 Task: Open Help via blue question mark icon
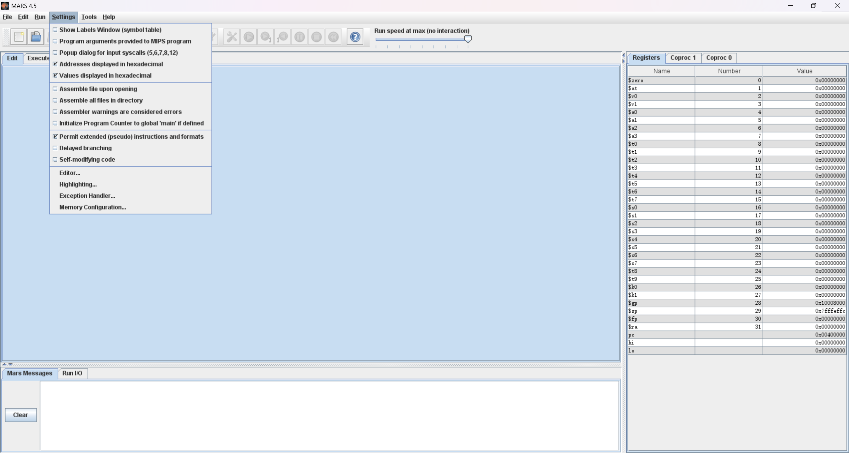pyautogui.click(x=355, y=37)
